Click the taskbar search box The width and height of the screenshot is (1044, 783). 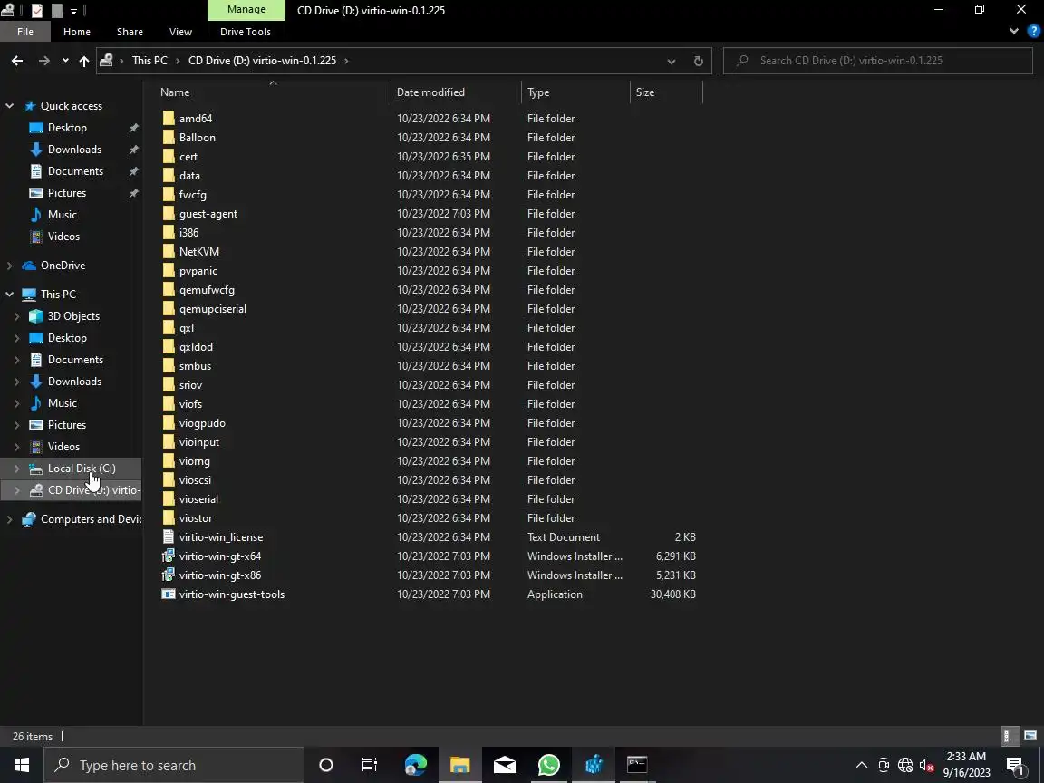pos(174,765)
